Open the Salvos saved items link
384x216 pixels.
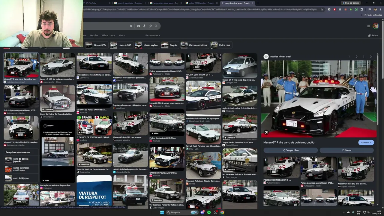373,35
